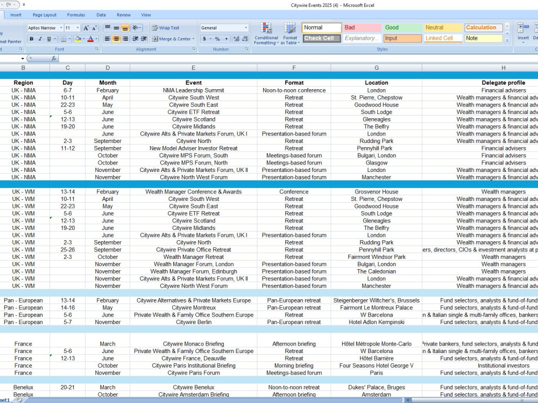Image resolution: width=538 pixels, height=403 pixels.
Task: Toggle Center horizontal alignment
Action: [116, 39]
